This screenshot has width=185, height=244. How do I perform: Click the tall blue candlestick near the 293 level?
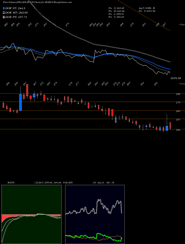(20, 102)
